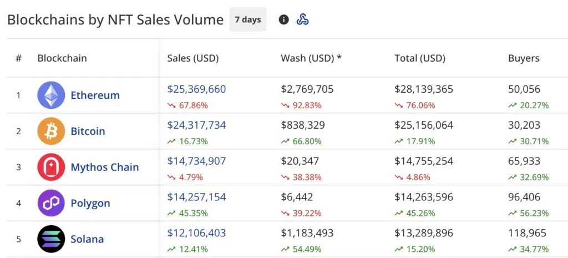The width and height of the screenshot is (568, 258).
Task: Open the Bitcoin blockchain link
Action: pos(88,131)
